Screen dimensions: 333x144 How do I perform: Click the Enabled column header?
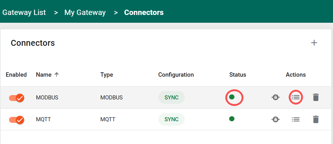tap(16, 75)
